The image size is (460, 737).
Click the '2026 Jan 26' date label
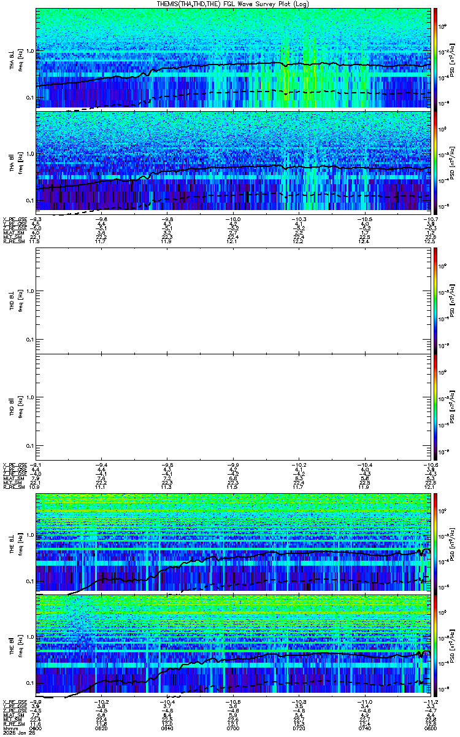(18, 732)
